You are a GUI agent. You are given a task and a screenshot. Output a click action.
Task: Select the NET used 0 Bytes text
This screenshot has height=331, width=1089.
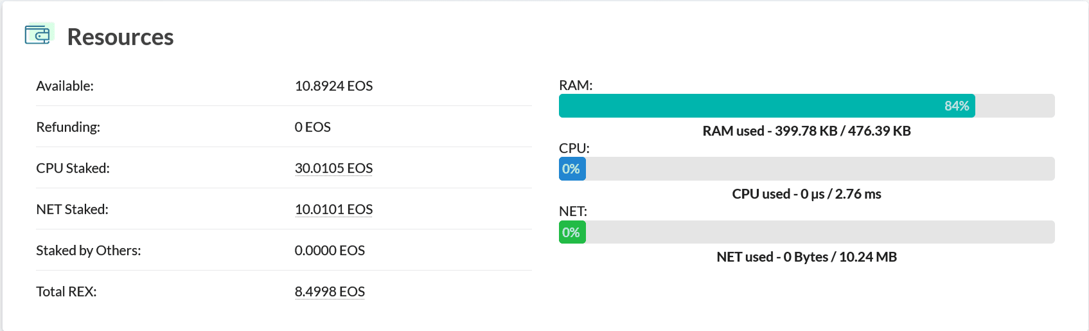806,257
